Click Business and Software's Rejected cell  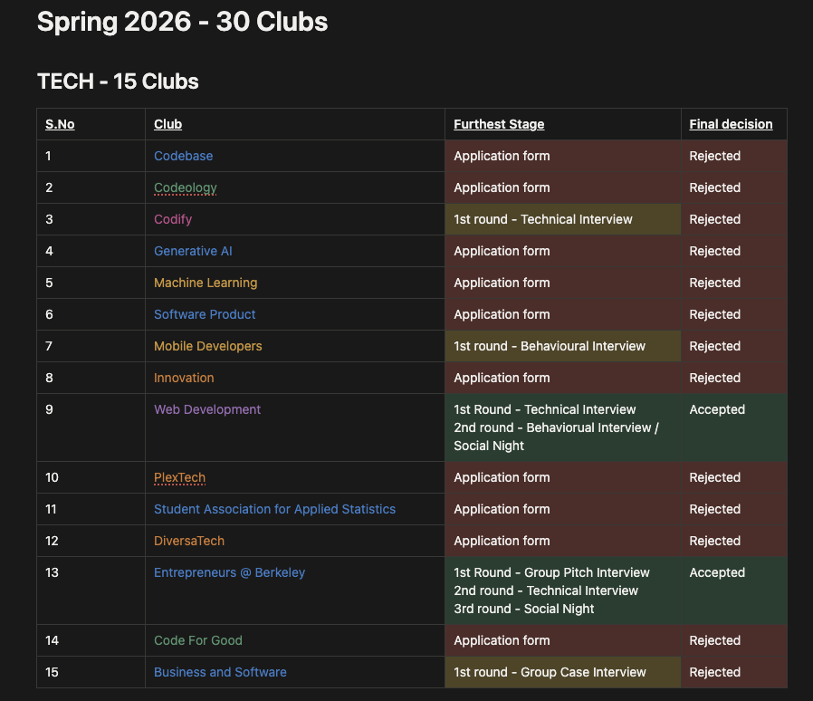[x=733, y=672]
